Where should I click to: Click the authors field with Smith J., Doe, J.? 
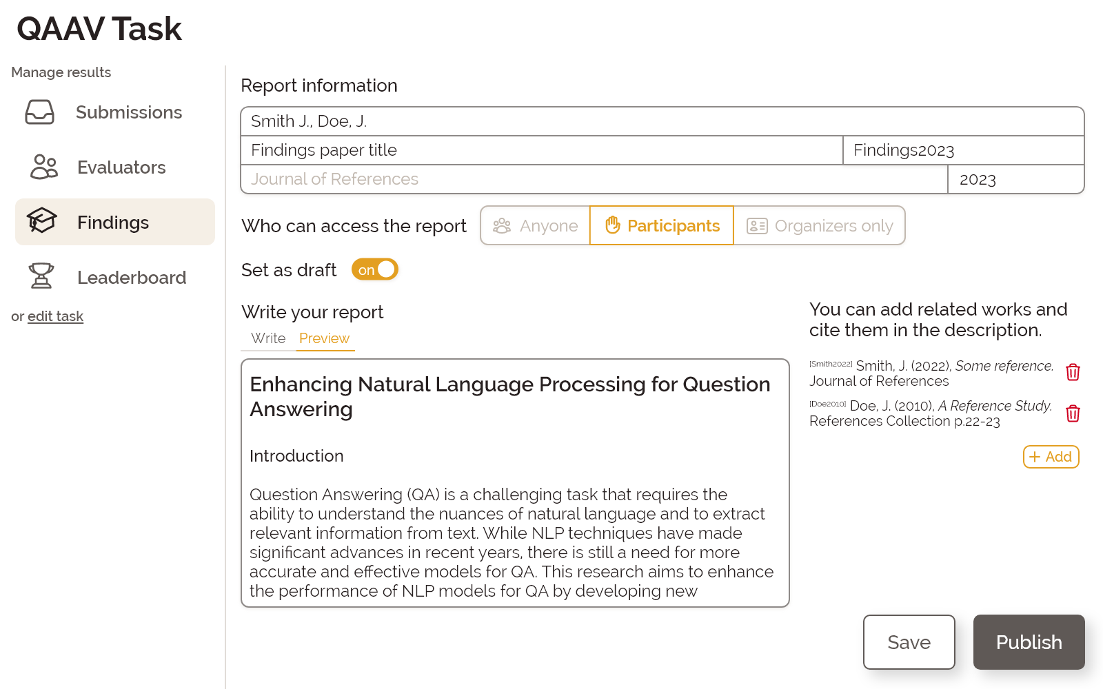click(662, 121)
